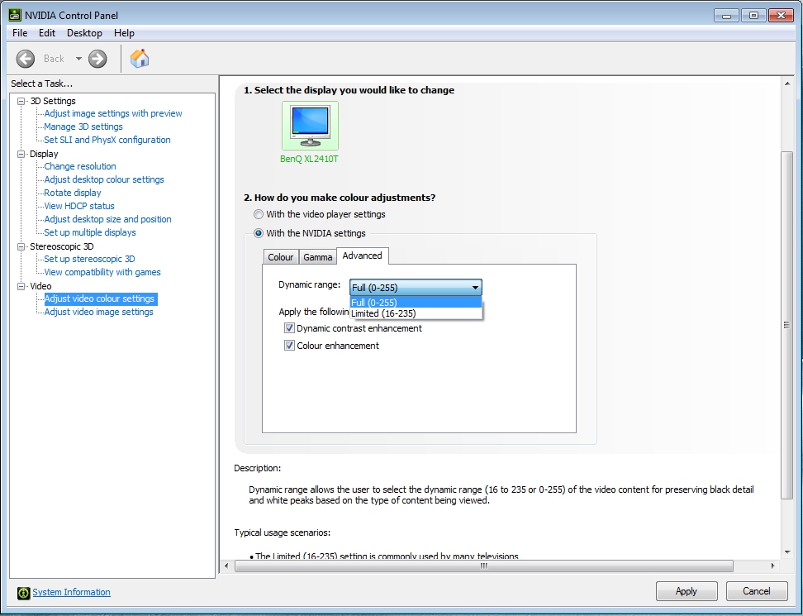The height and width of the screenshot is (616, 803).
Task: Collapse the Display tree node
Action: 21,154
